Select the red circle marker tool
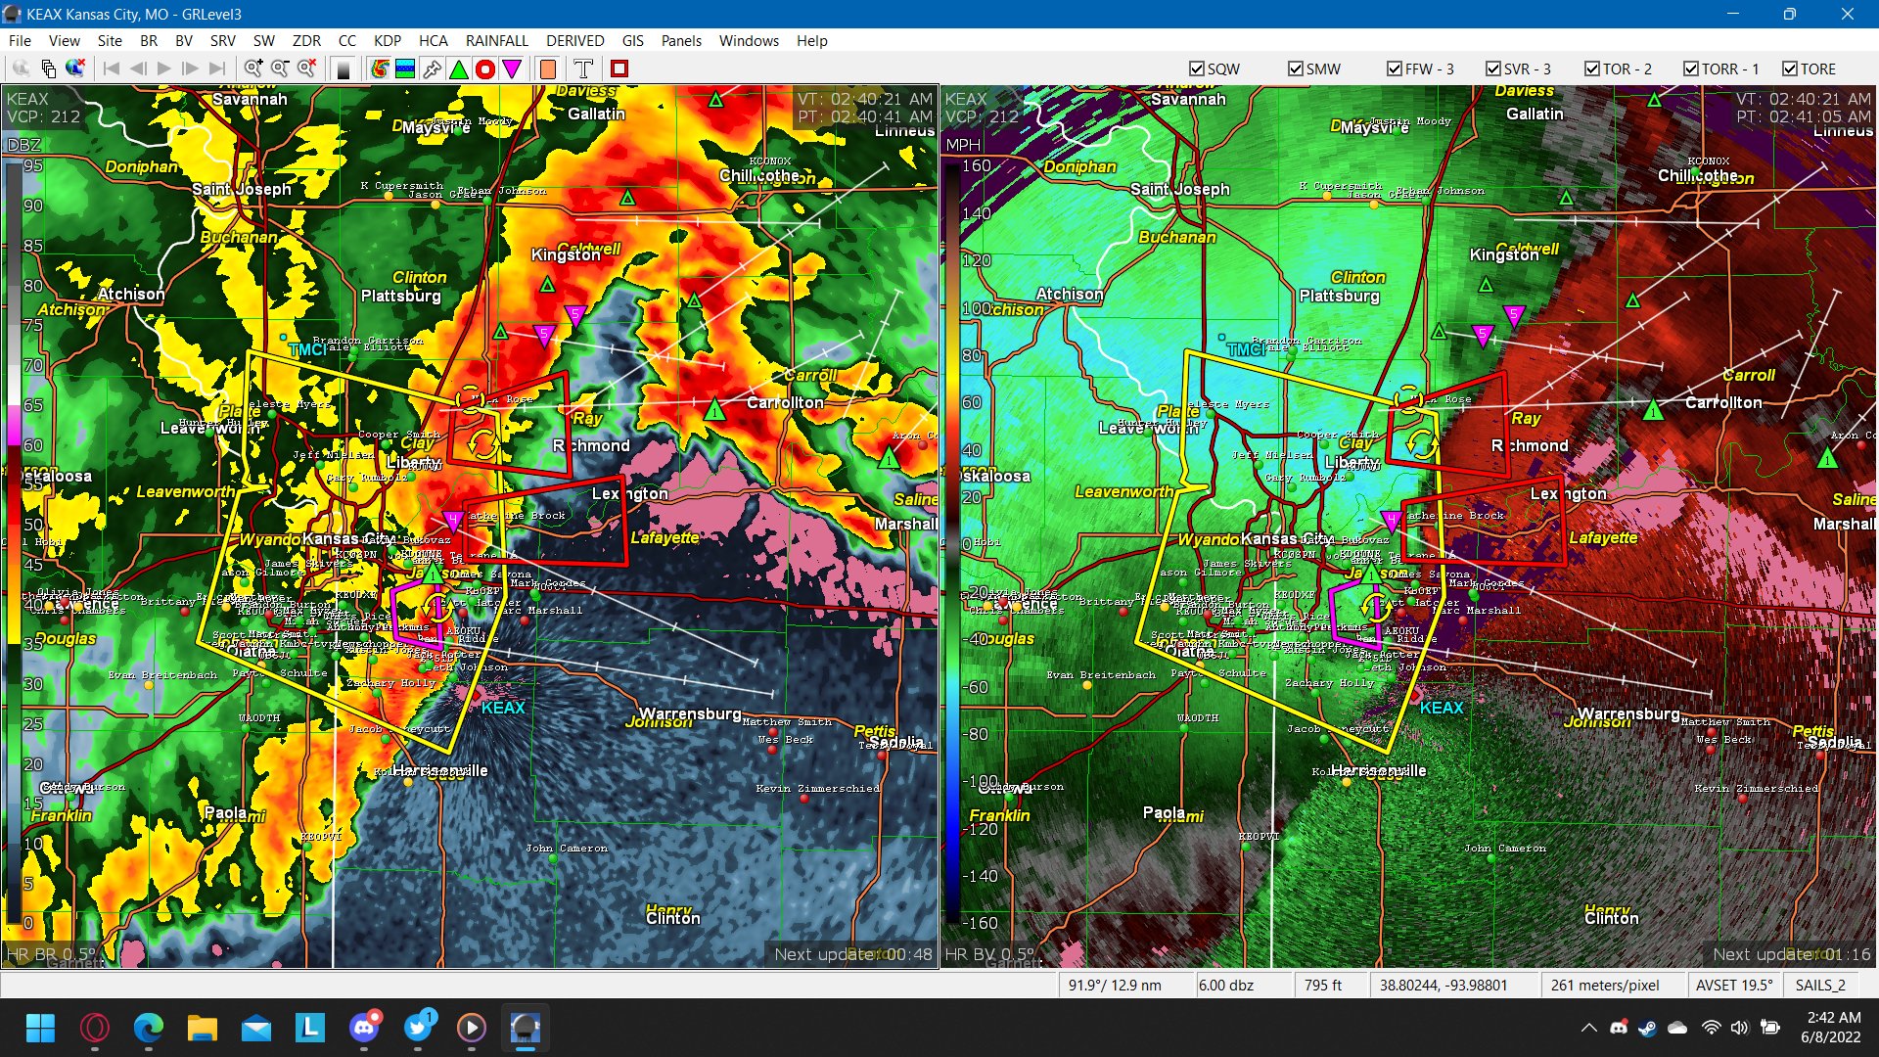 coord(484,69)
